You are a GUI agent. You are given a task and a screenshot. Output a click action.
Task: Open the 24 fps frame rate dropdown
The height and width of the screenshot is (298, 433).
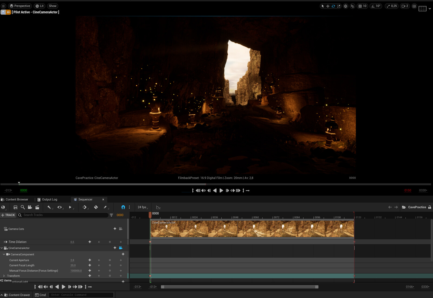[142, 207]
